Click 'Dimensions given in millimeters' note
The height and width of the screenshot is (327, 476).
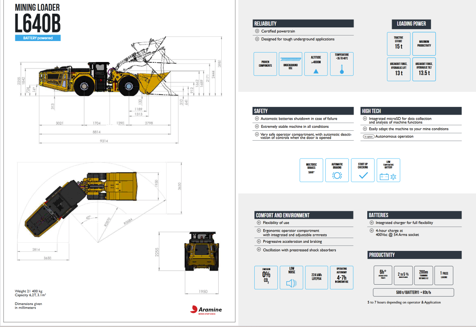28,306
